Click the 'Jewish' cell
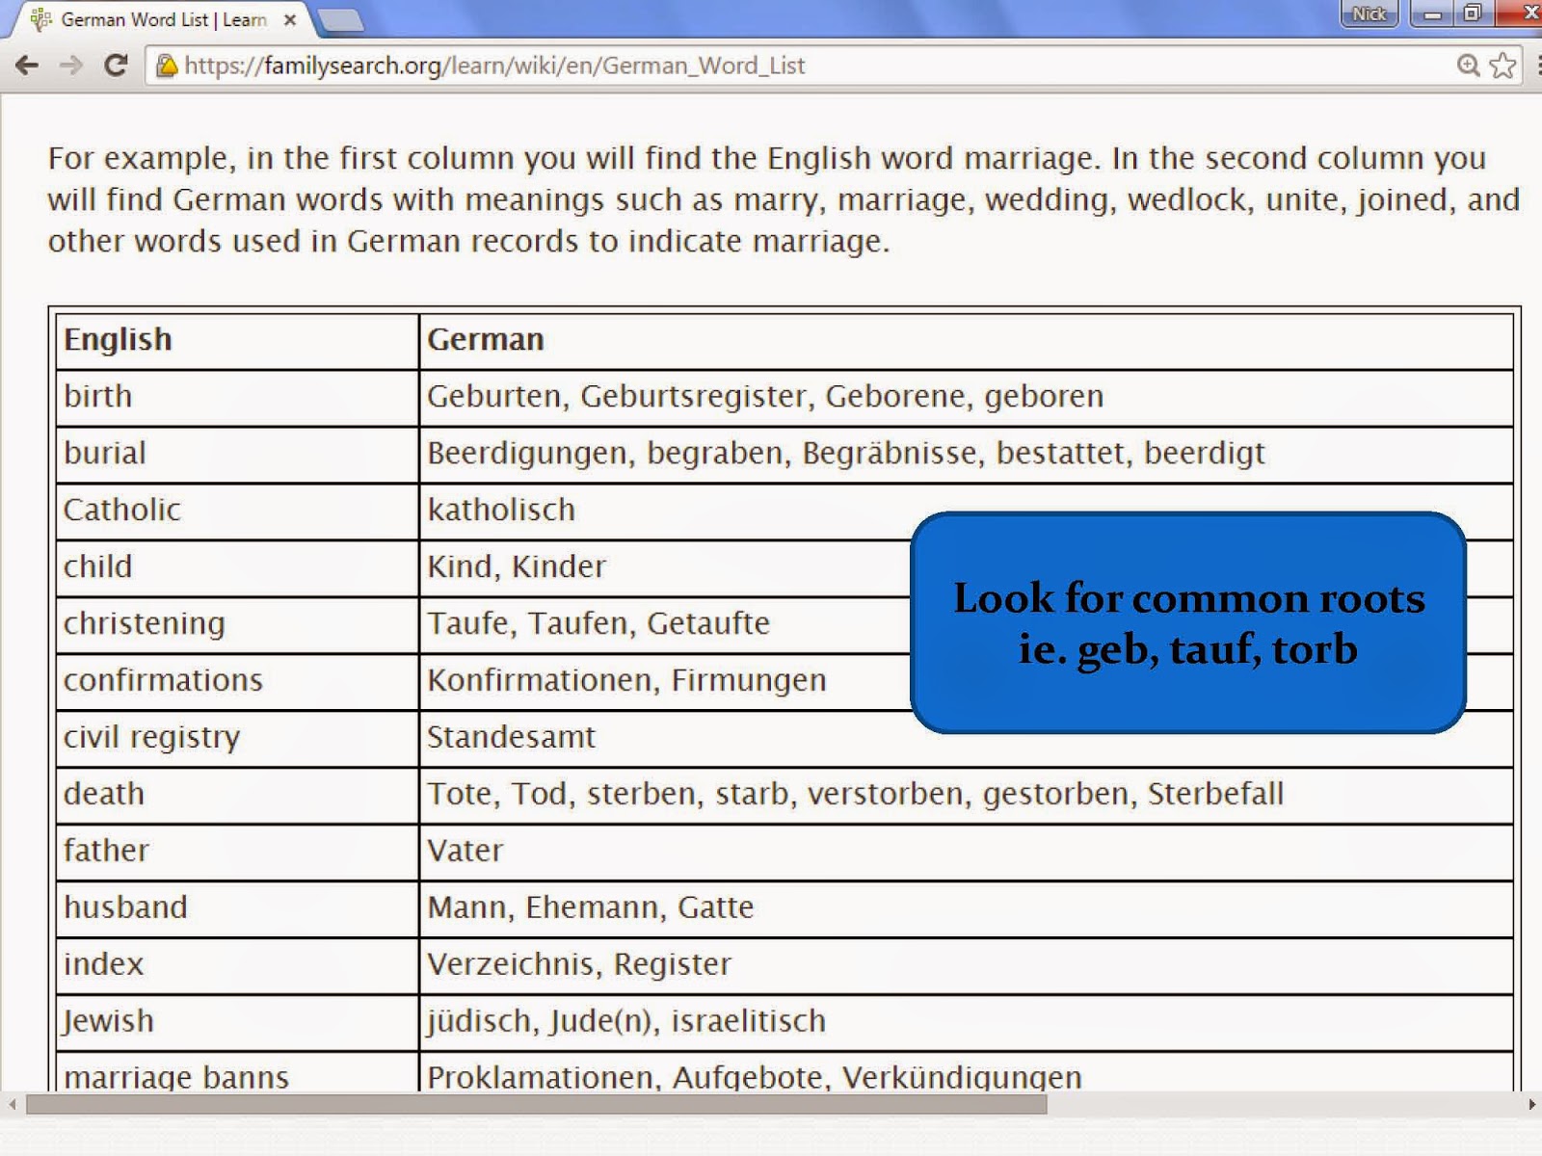Image resolution: width=1542 pixels, height=1156 pixels. 237,1023
